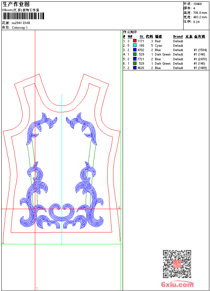Viewport: 210px width, 291px height.
Task: Click 'Dark Green' text in row 6
Action: [163, 64]
